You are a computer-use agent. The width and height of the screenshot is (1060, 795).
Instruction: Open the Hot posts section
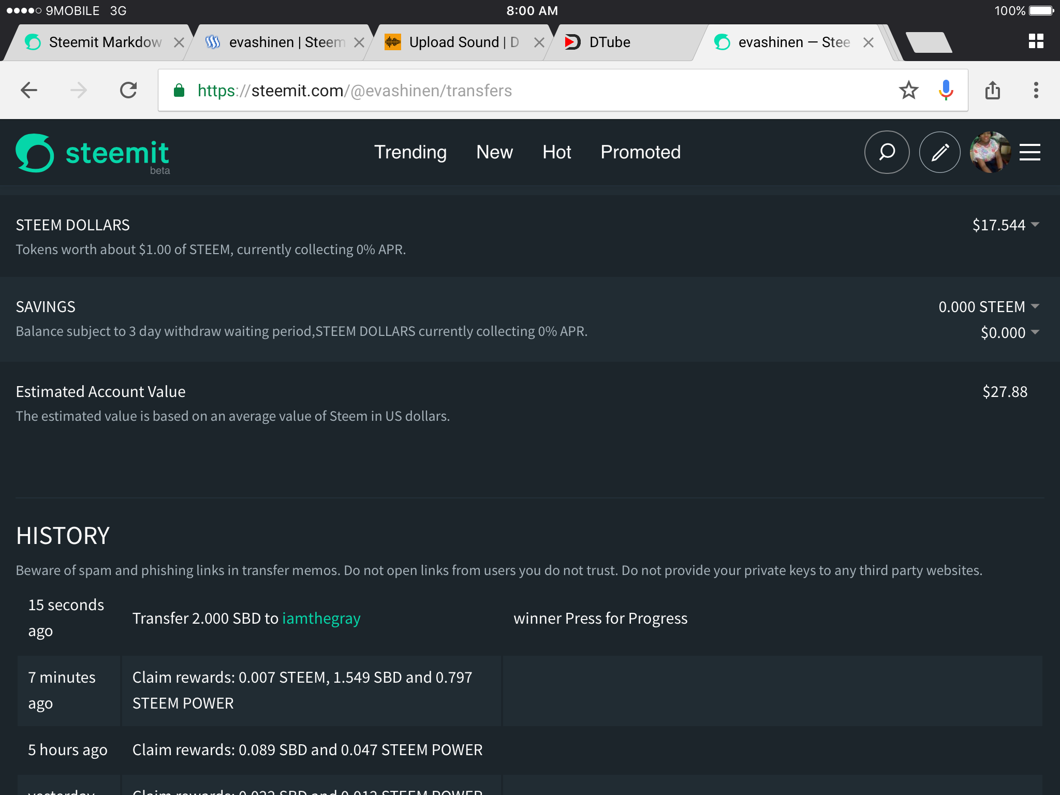coord(556,152)
